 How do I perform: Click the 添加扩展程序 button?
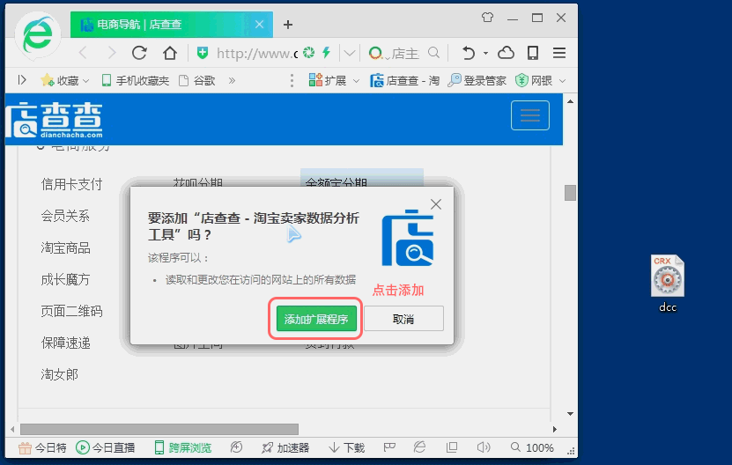[316, 319]
